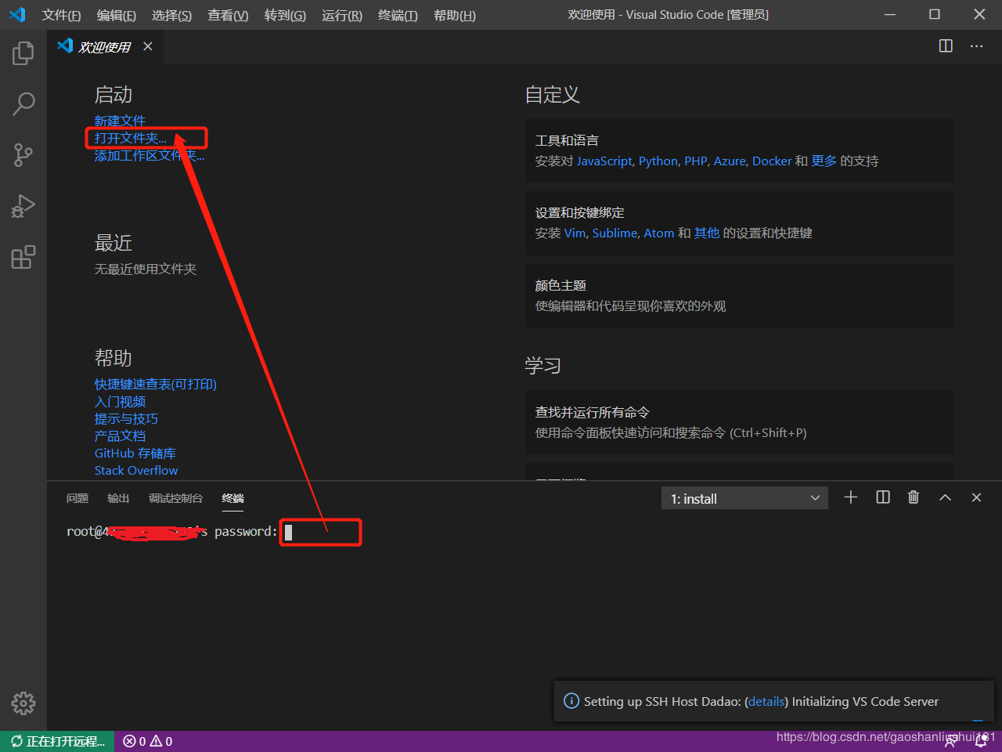The image size is (1002, 752).
Task: Open the 产品文档 link
Action: pos(120,436)
